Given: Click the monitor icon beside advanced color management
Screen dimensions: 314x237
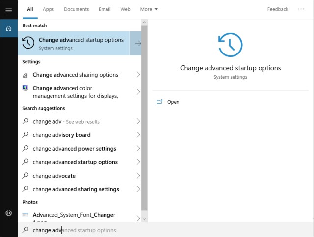Looking at the screenshot, I should [25, 88].
